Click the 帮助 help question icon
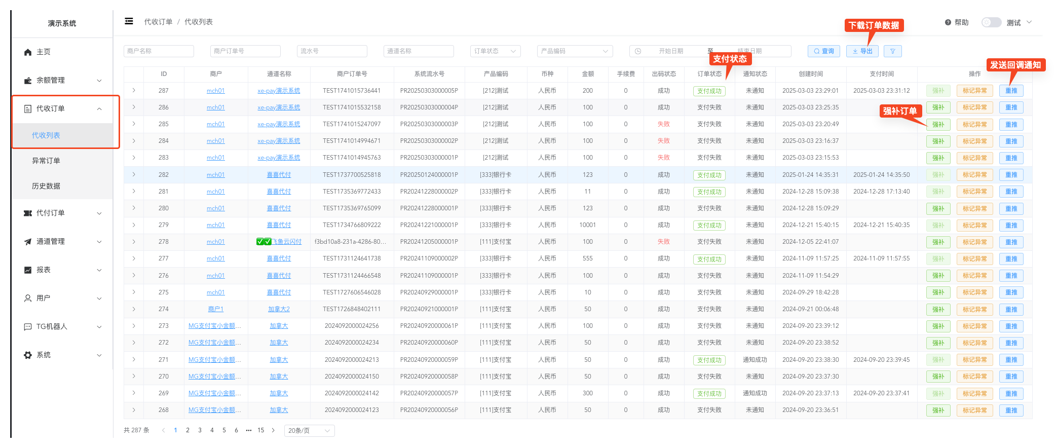This screenshot has height=448, width=1056. tap(948, 23)
